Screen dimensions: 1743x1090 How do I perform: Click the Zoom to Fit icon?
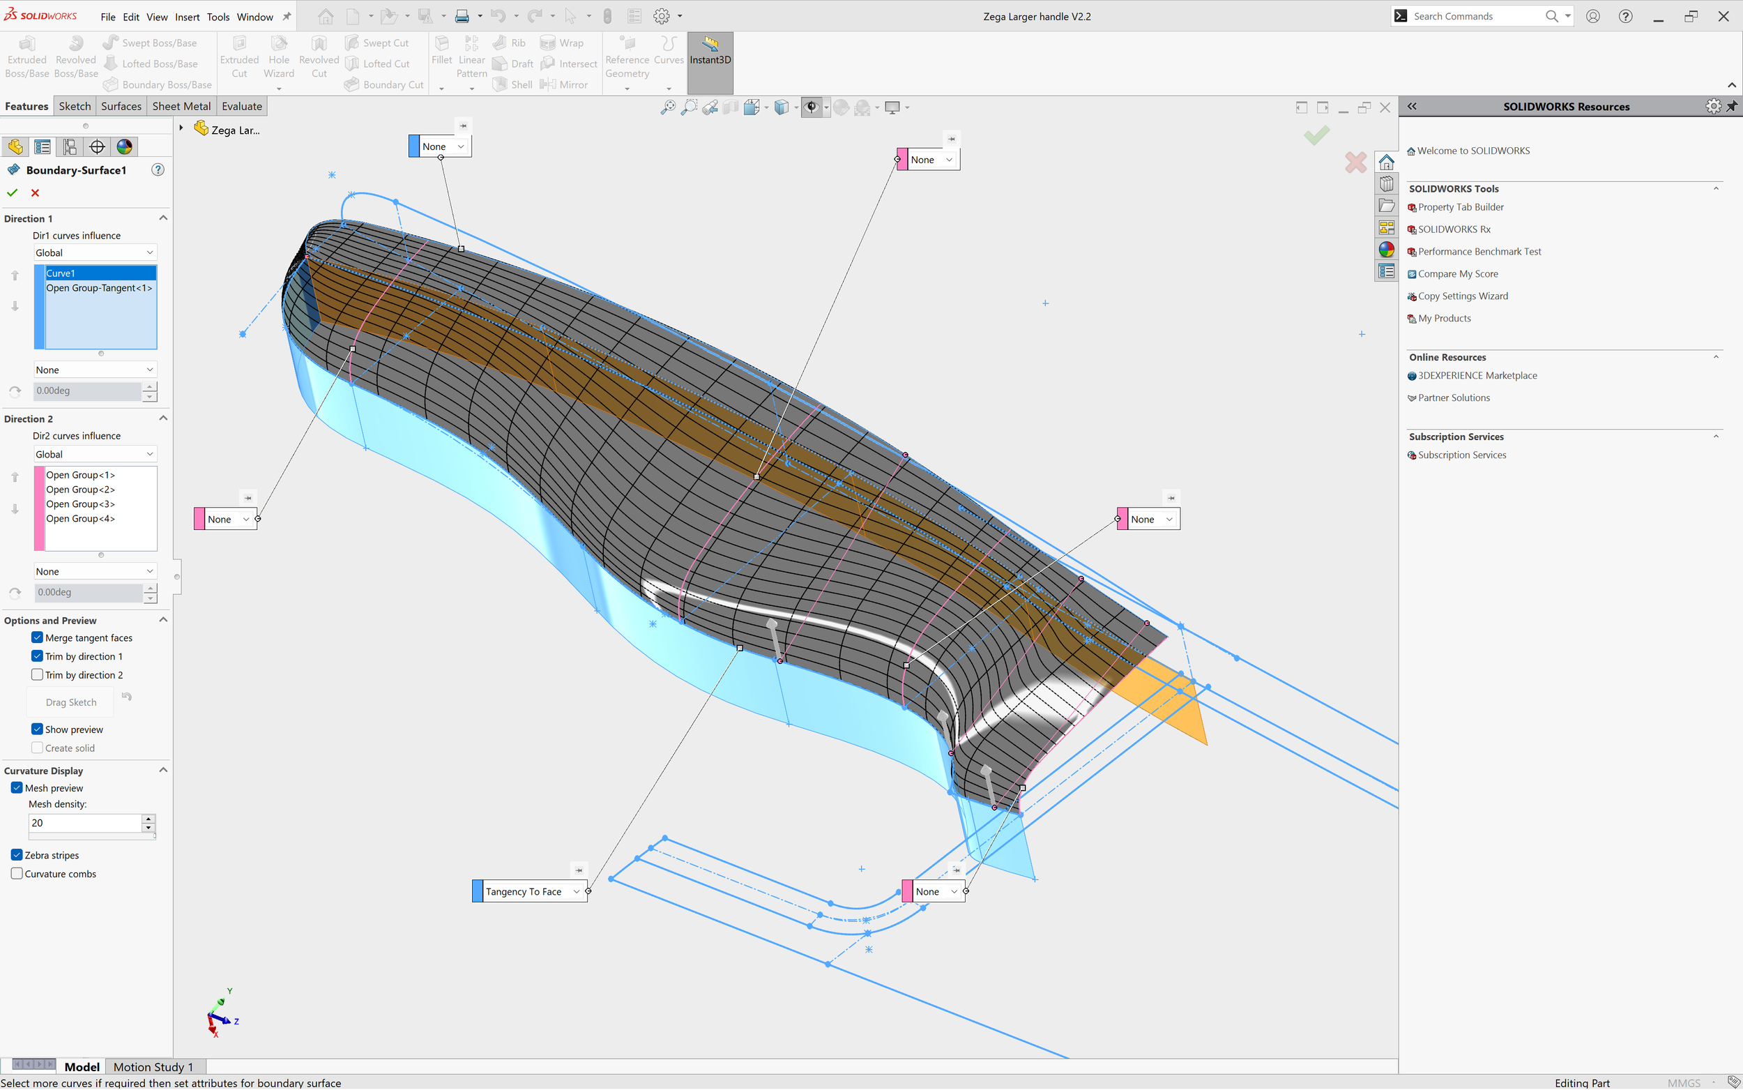point(668,107)
